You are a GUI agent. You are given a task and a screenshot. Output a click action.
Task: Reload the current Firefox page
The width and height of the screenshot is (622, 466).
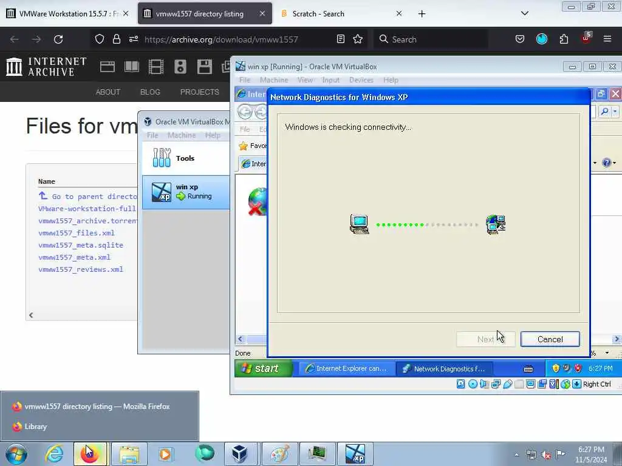(x=58, y=39)
